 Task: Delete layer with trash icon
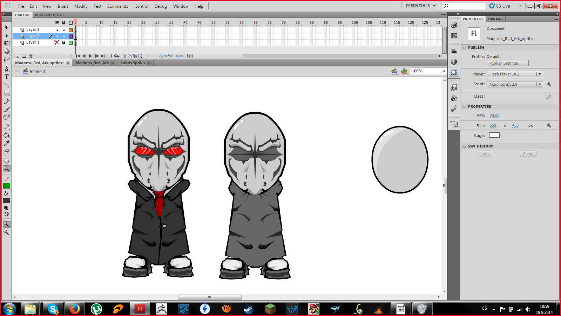[31, 56]
